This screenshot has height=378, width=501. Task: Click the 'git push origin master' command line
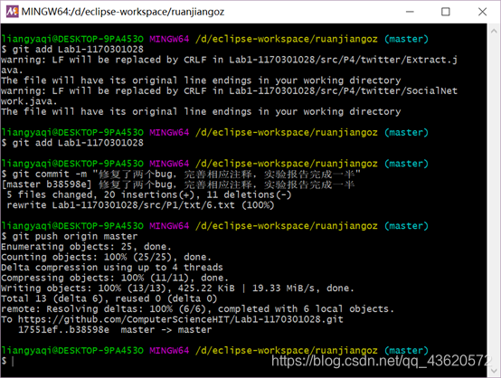pyautogui.click(x=70, y=236)
